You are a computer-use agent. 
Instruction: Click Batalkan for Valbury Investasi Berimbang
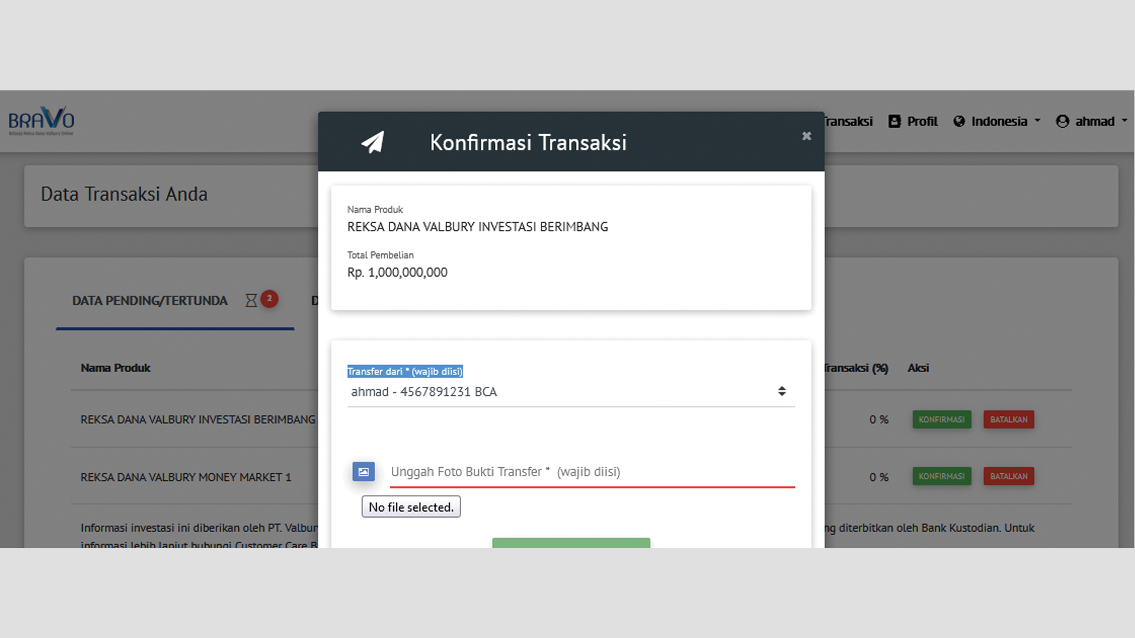[x=1008, y=419]
